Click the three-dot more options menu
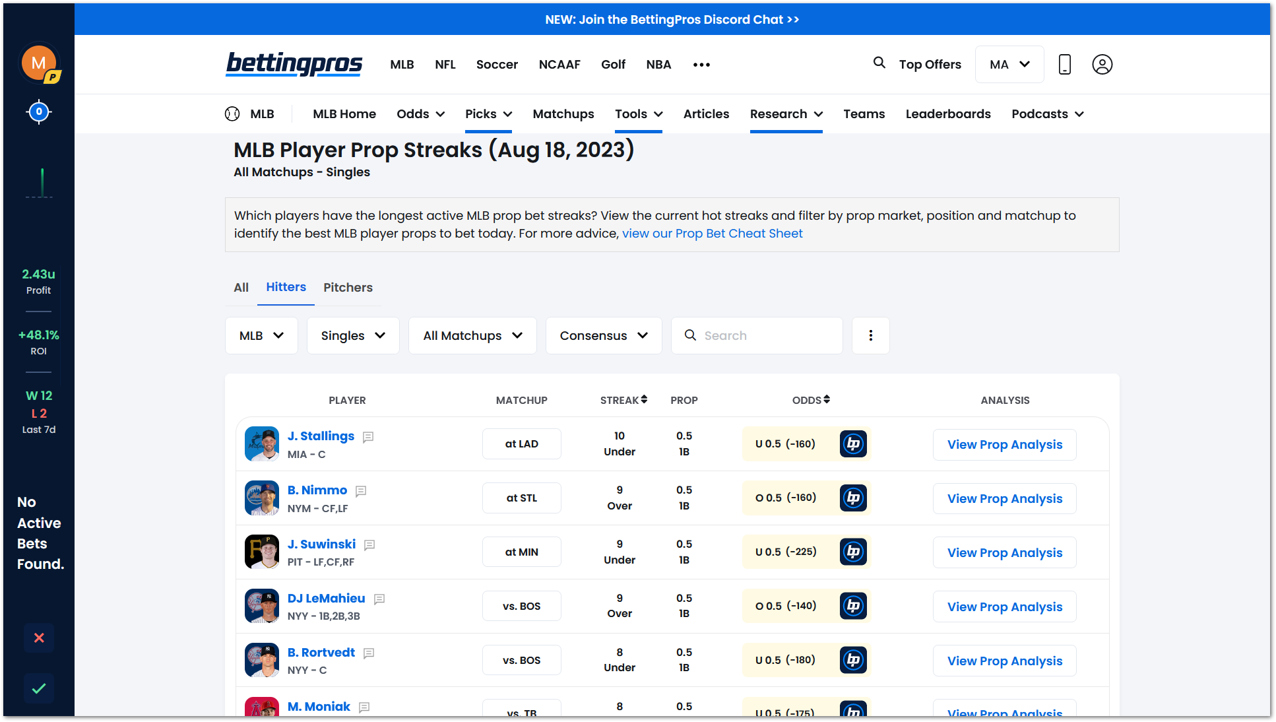This screenshot has height=722, width=1276. [871, 335]
